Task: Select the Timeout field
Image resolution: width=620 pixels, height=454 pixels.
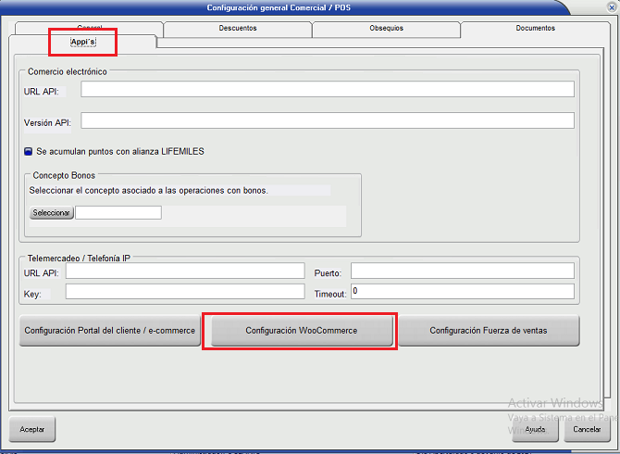Action: click(462, 292)
